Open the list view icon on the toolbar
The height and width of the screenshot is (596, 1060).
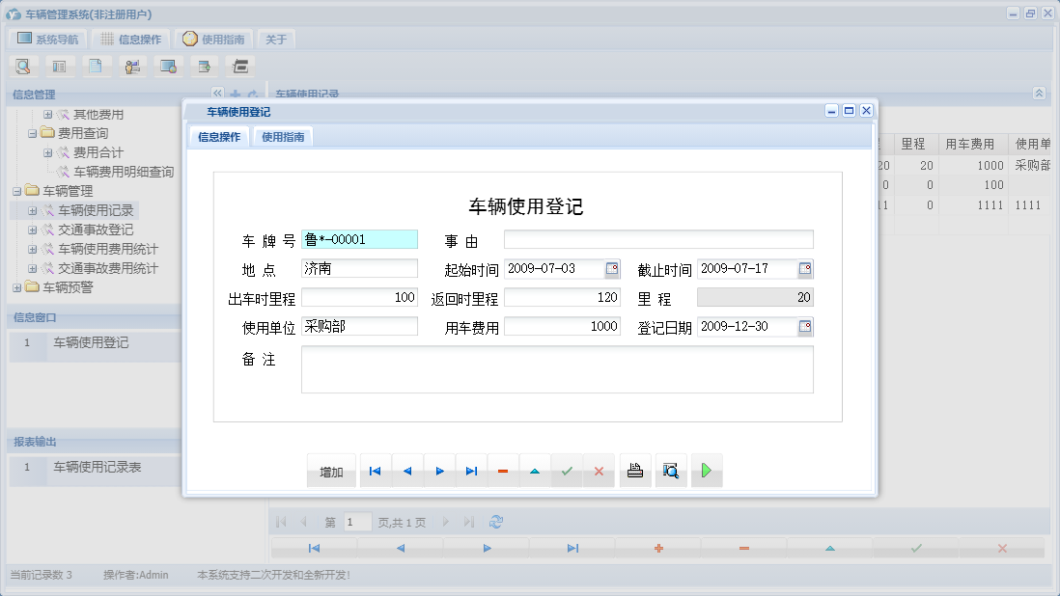tap(60, 66)
